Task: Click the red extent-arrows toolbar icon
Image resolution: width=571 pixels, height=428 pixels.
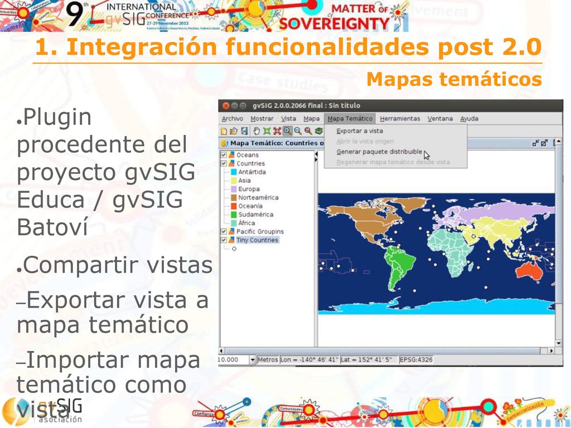Action: coord(277,131)
